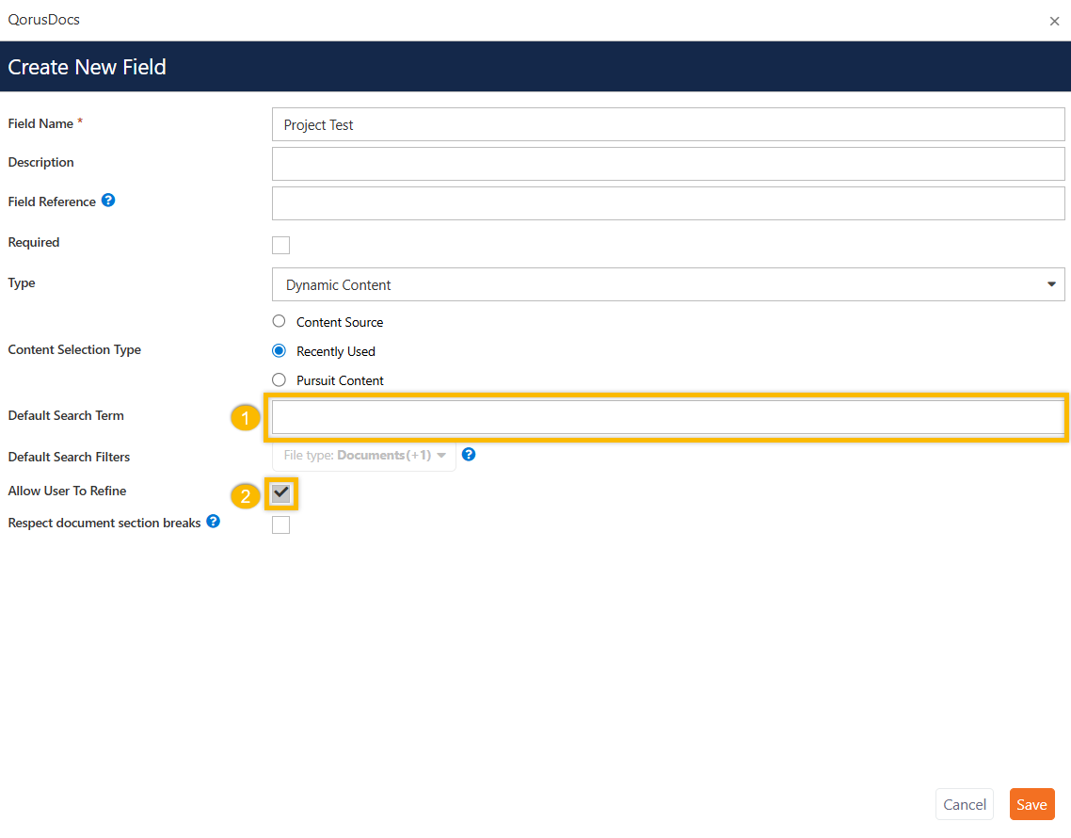
Task: Click the Cancel button
Action: click(x=964, y=804)
